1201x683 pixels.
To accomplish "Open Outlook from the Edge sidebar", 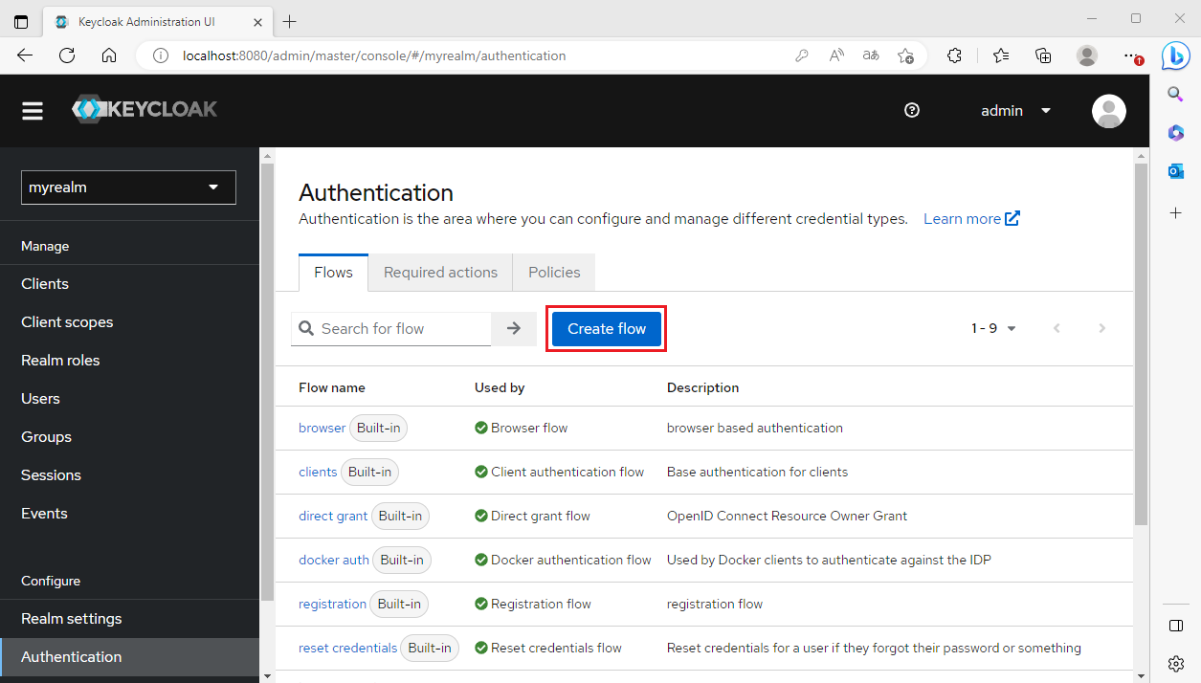I will [x=1175, y=170].
